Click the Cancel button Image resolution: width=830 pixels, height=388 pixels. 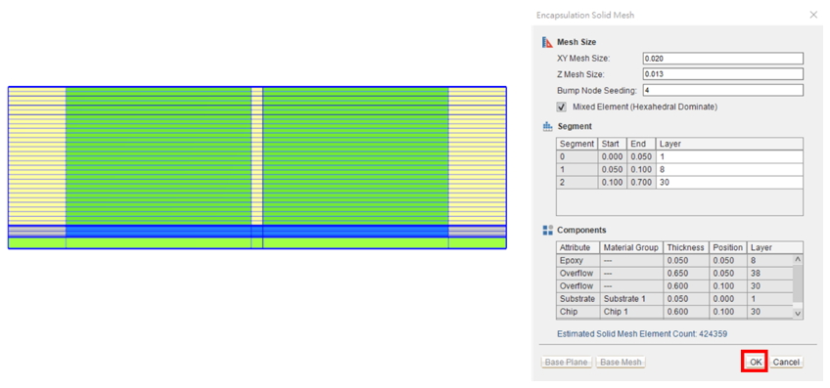coord(786,362)
